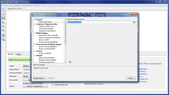Select vCard personalizada item
169x95 pixels.
coord(46,29)
